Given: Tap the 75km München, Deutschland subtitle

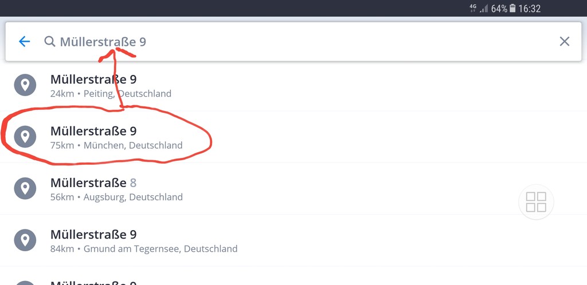Looking at the screenshot, I should click(116, 145).
